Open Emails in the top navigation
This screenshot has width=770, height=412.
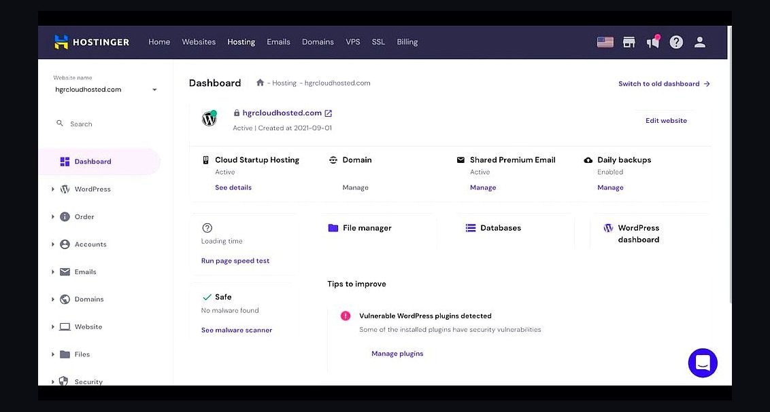click(x=278, y=42)
